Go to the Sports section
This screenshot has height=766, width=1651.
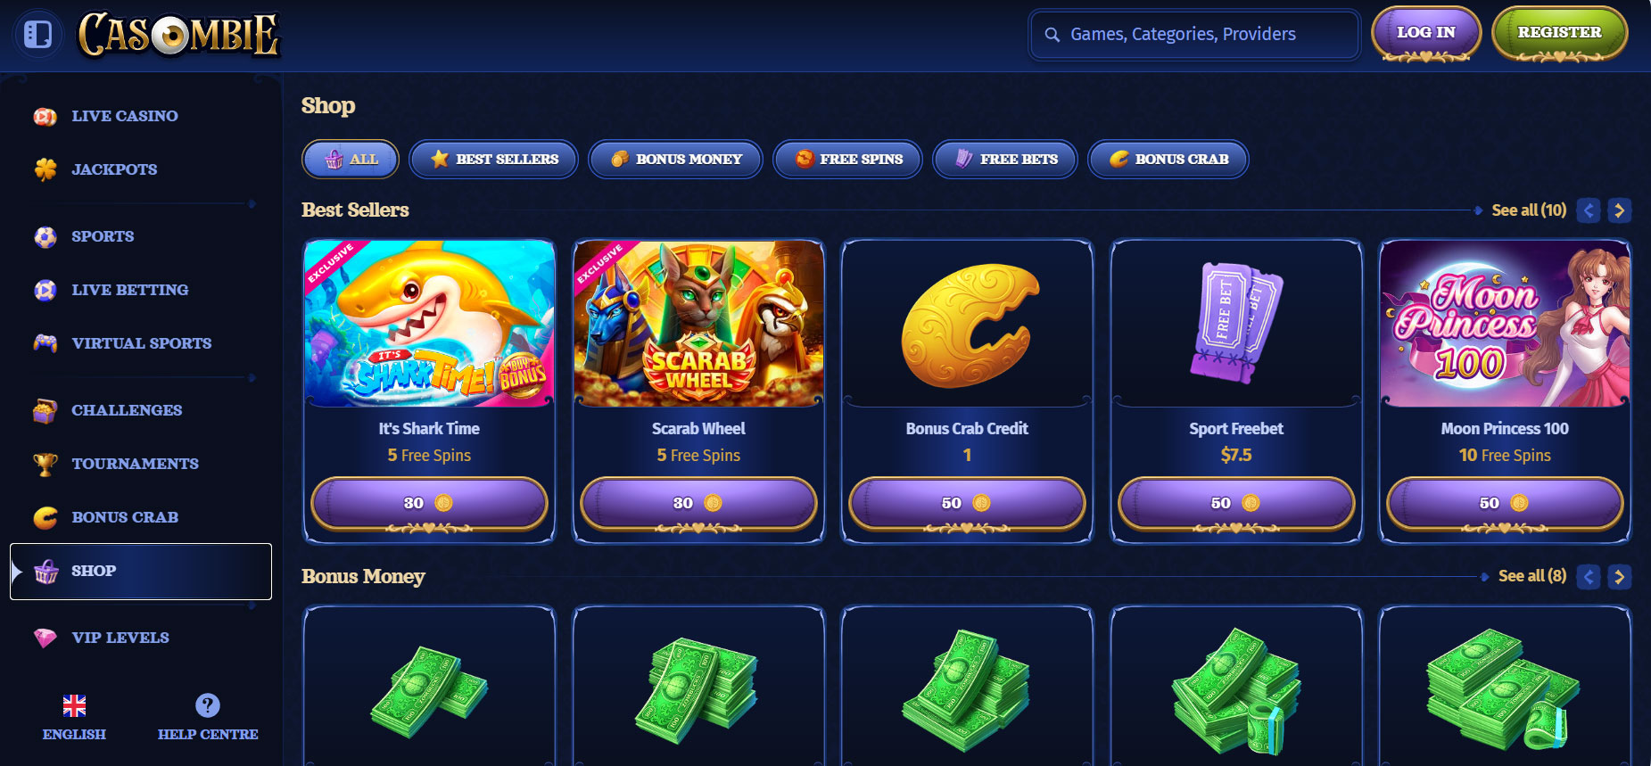point(103,236)
